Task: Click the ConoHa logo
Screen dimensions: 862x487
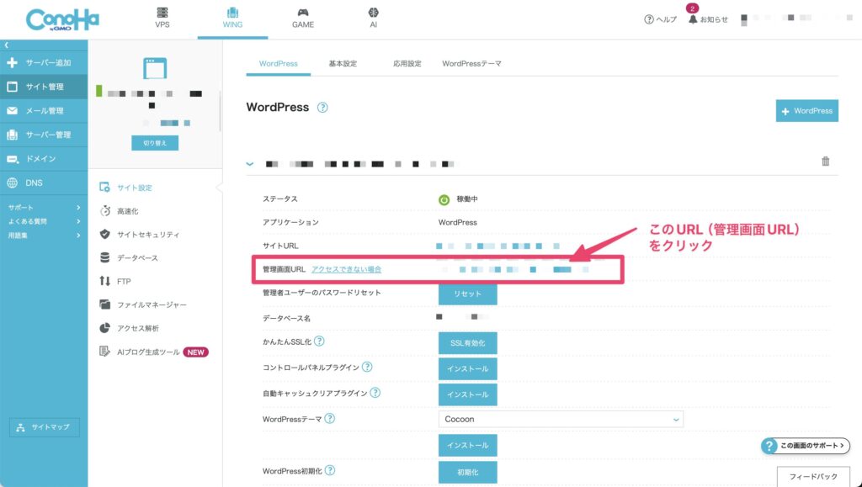Action: pos(62,19)
